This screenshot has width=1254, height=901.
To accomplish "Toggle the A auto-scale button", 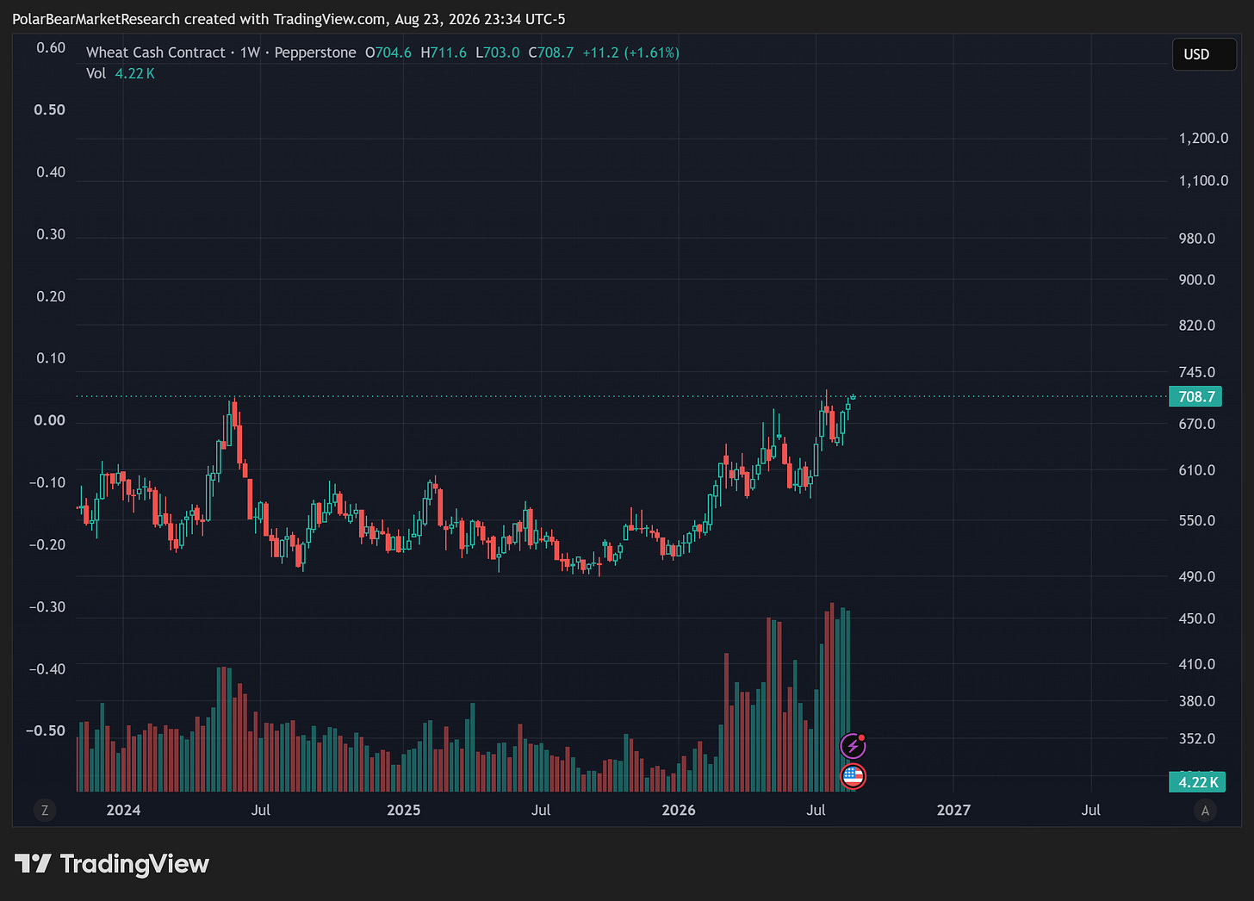I will tap(1205, 810).
